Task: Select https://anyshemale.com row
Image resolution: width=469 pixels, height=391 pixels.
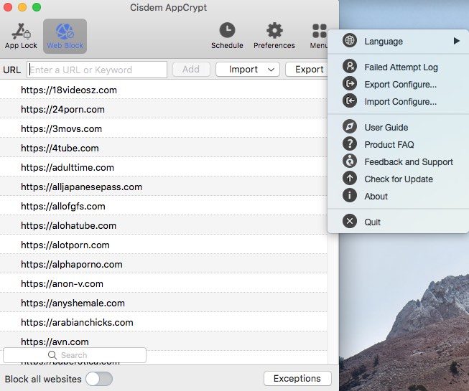Action: [163, 303]
